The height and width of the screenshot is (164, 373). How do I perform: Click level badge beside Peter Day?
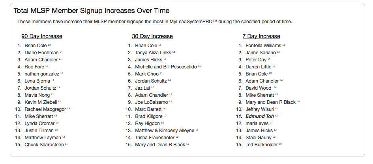269,59
